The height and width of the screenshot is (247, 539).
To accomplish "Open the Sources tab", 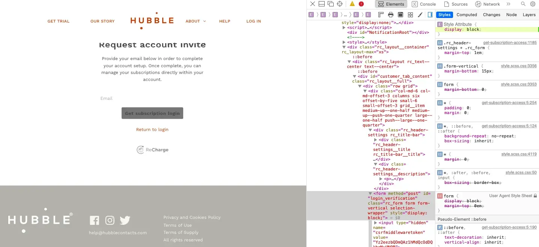I will click(x=455, y=4).
